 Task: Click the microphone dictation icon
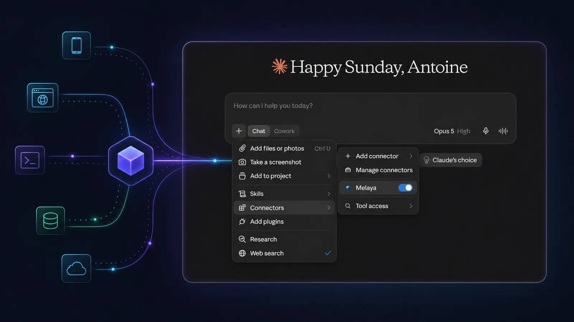click(486, 131)
